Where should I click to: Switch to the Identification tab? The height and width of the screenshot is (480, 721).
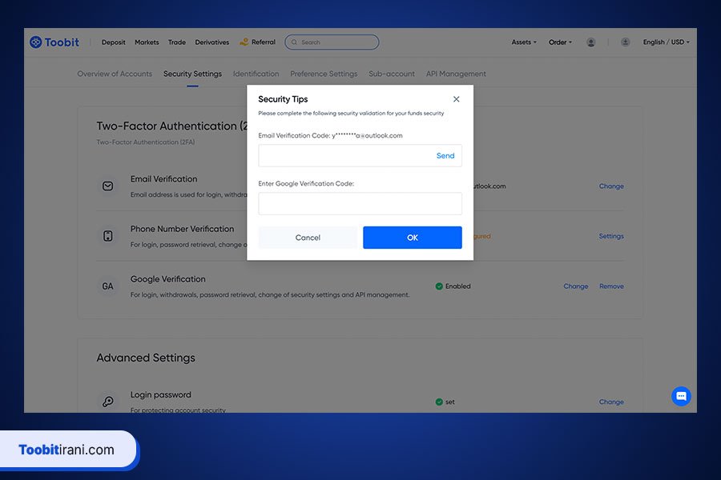coord(256,74)
